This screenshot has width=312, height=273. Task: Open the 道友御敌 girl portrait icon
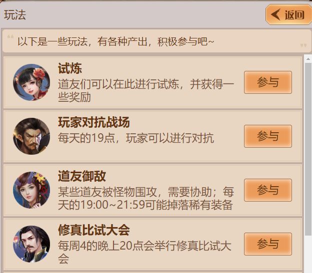(x=31, y=190)
